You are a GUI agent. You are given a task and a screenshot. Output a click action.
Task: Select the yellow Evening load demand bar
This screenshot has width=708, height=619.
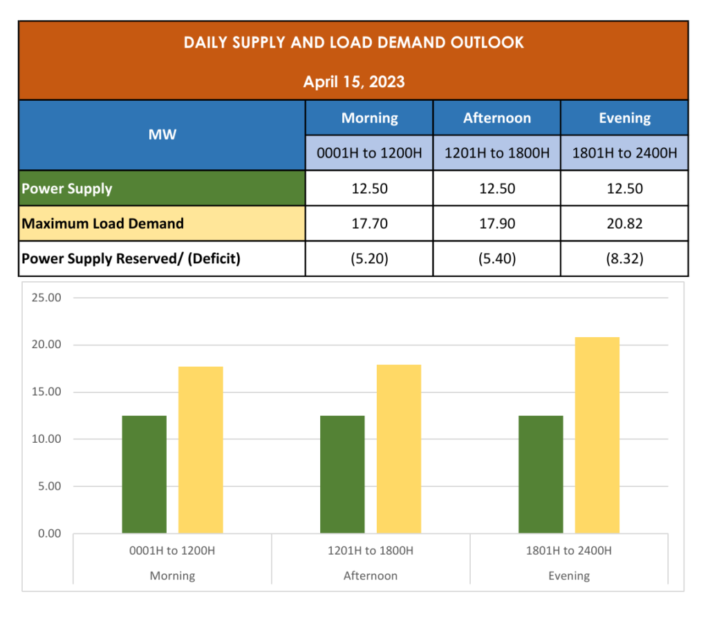point(597,435)
